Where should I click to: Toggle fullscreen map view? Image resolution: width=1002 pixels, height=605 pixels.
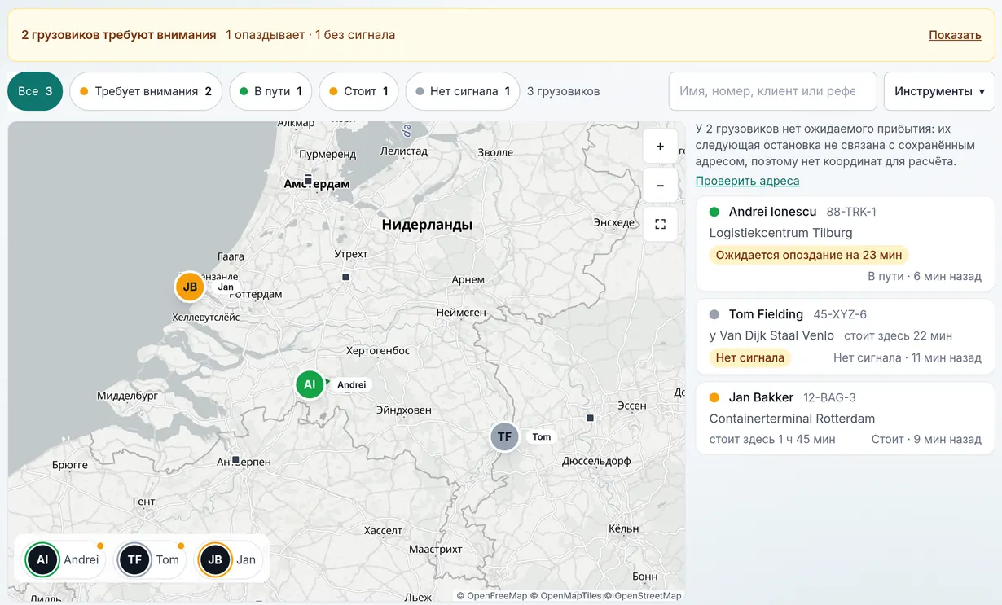(x=660, y=224)
